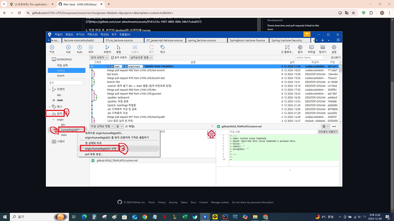Screen dimensions: 394x221
Task: Open the File (파일) menu
Action: click(x=58, y=34)
